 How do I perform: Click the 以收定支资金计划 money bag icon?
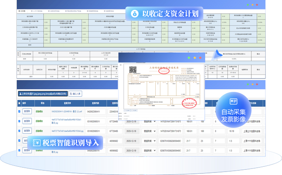click(134, 13)
